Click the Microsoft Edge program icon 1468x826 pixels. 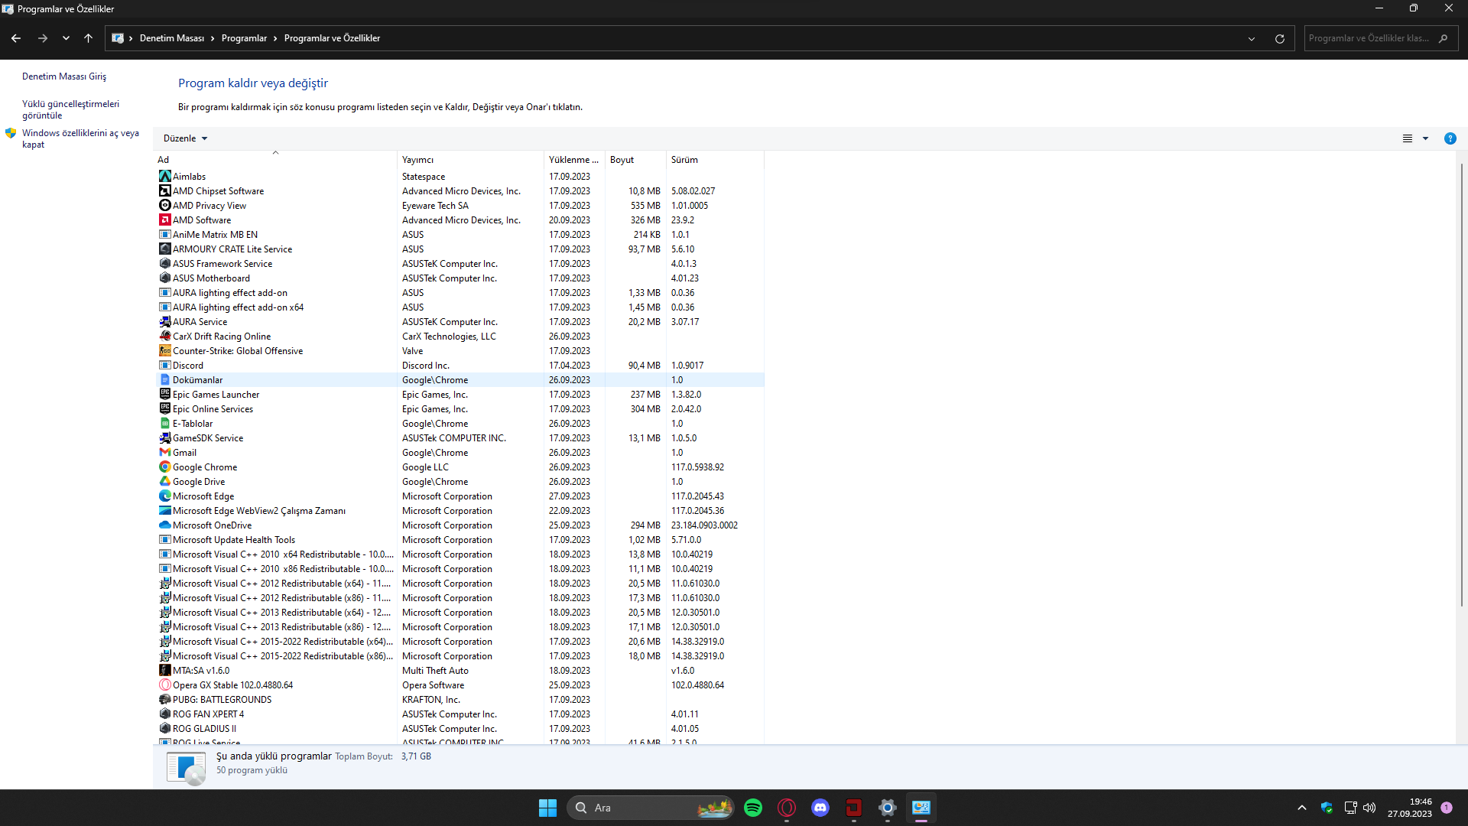point(164,496)
